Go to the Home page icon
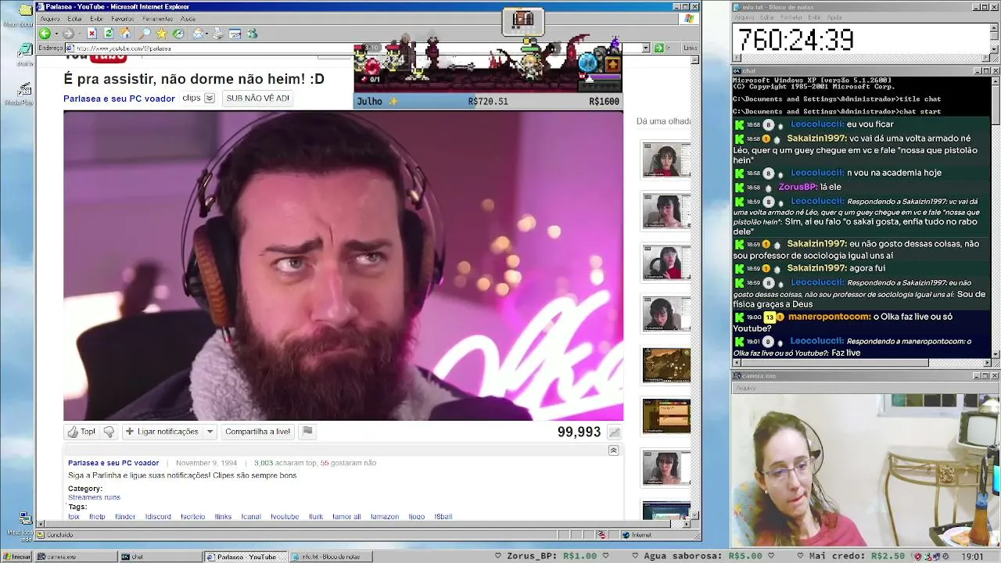The image size is (1001, 563). tap(126, 34)
